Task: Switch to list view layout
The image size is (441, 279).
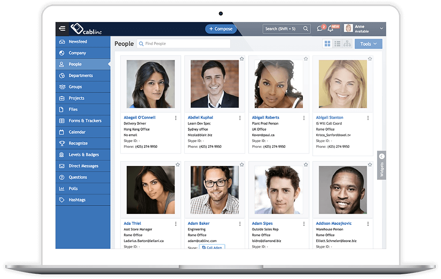Action: 338,44
